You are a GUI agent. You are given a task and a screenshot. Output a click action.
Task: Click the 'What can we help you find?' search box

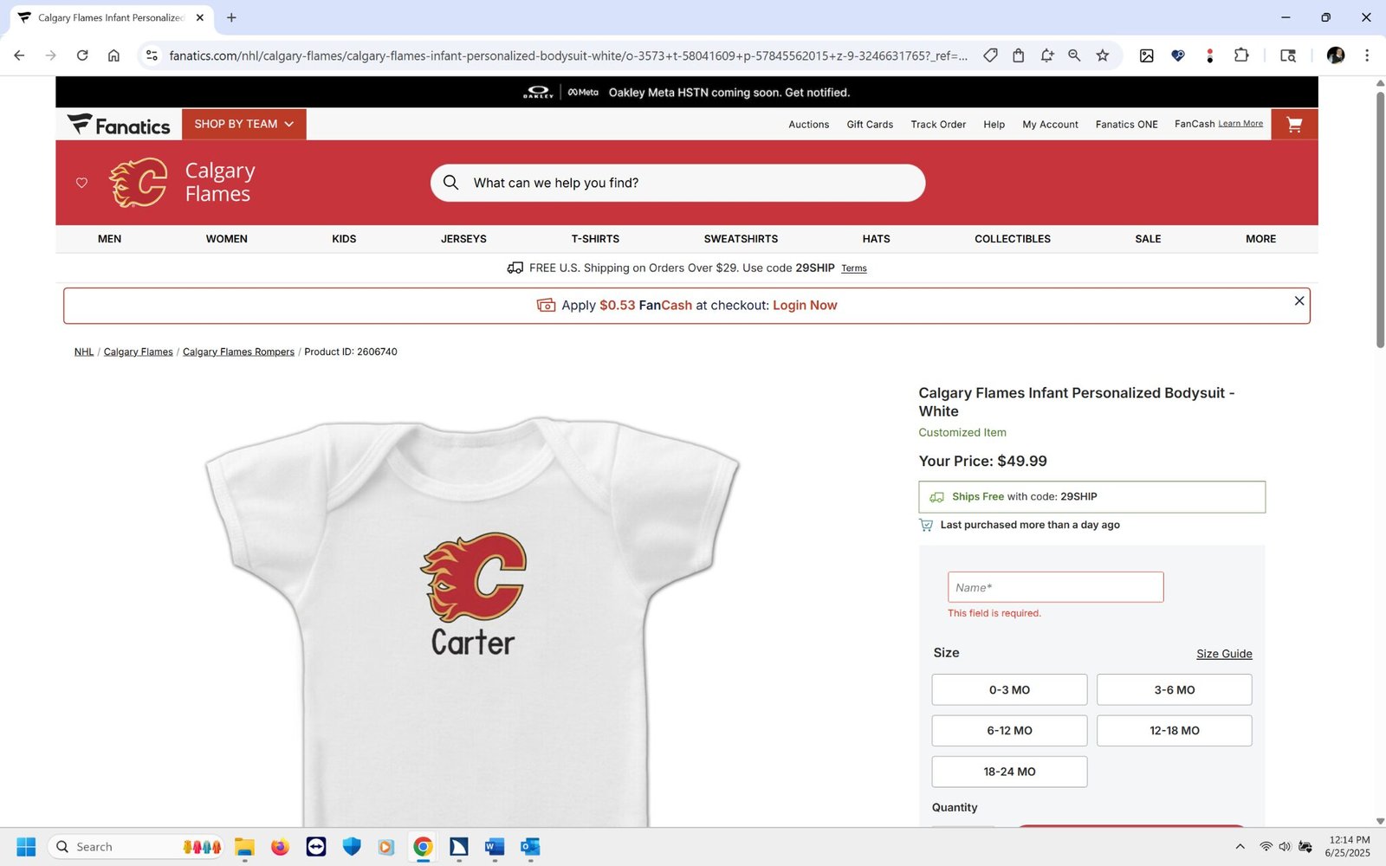677,183
